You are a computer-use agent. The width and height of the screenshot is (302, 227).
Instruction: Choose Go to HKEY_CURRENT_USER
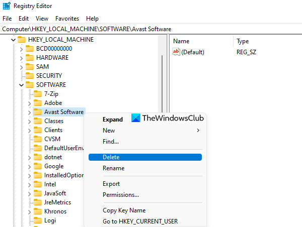point(145,221)
